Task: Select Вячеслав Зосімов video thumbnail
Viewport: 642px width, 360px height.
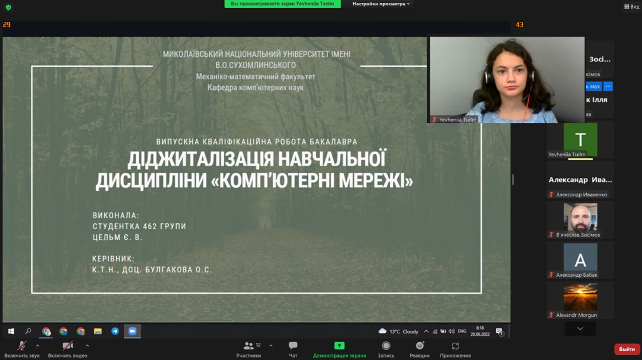Action: coord(580,217)
